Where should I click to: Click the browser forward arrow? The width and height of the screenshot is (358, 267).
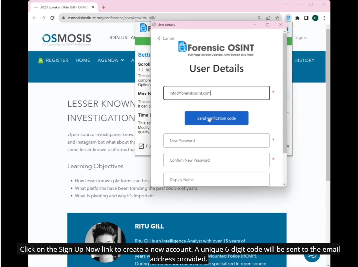tap(43, 18)
